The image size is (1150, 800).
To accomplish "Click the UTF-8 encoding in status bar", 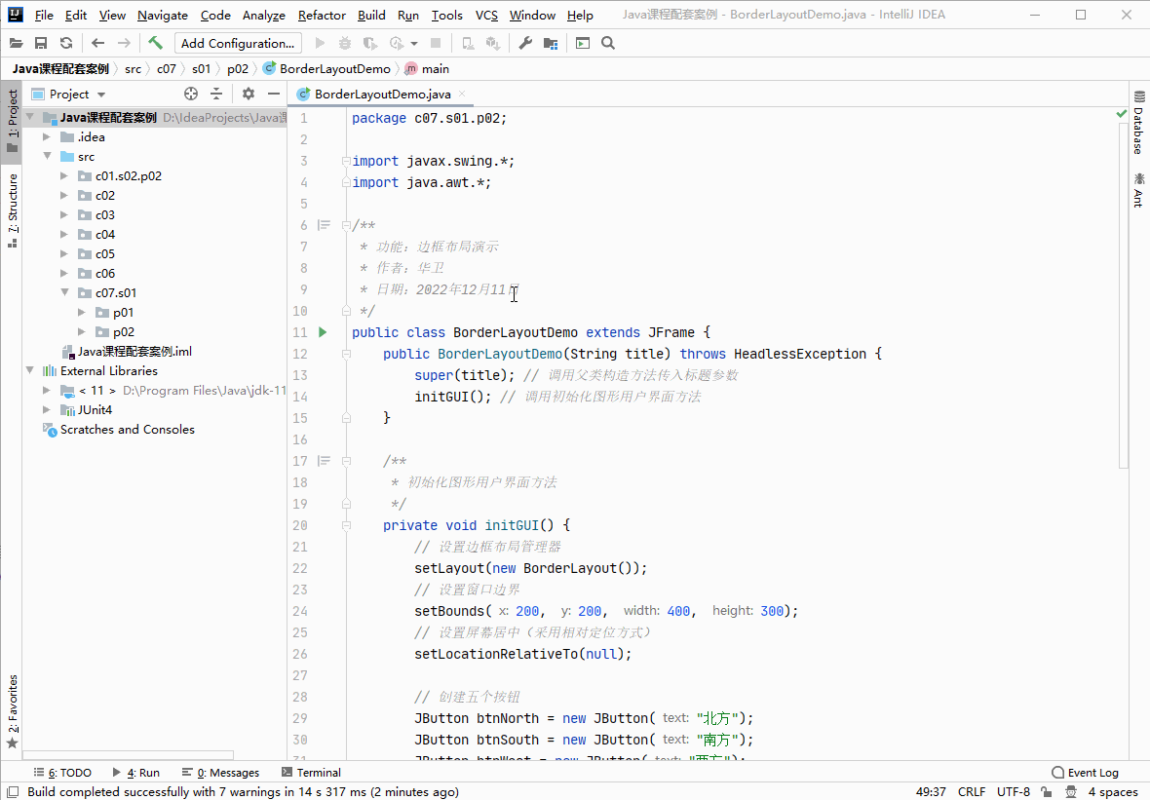I will (x=1013, y=792).
